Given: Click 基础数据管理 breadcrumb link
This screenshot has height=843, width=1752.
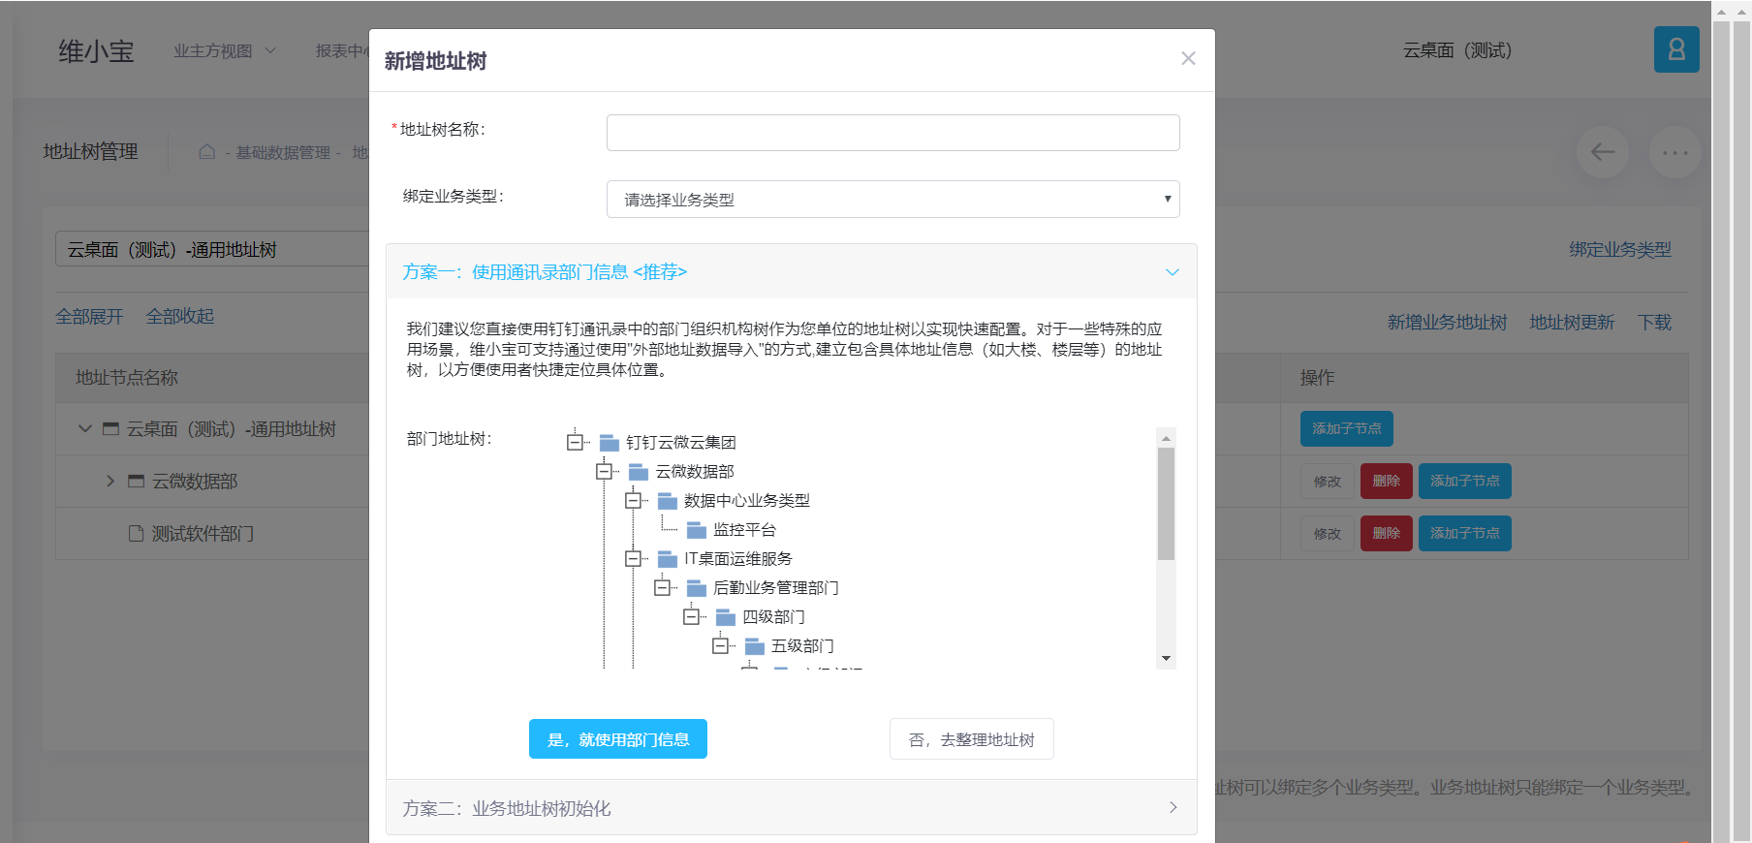Looking at the screenshot, I should pyautogui.click(x=283, y=153).
